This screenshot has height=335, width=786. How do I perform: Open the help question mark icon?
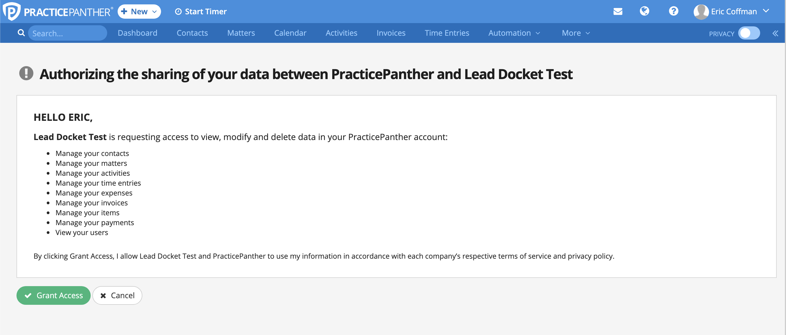tap(673, 11)
